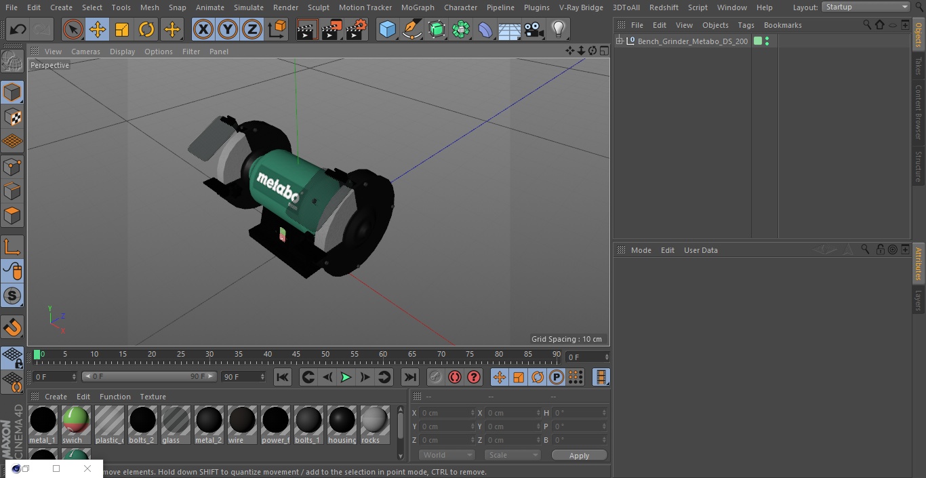926x478 pixels.
Task: Add a Light object with bulb icon
Action: click(x=558, y=30)
